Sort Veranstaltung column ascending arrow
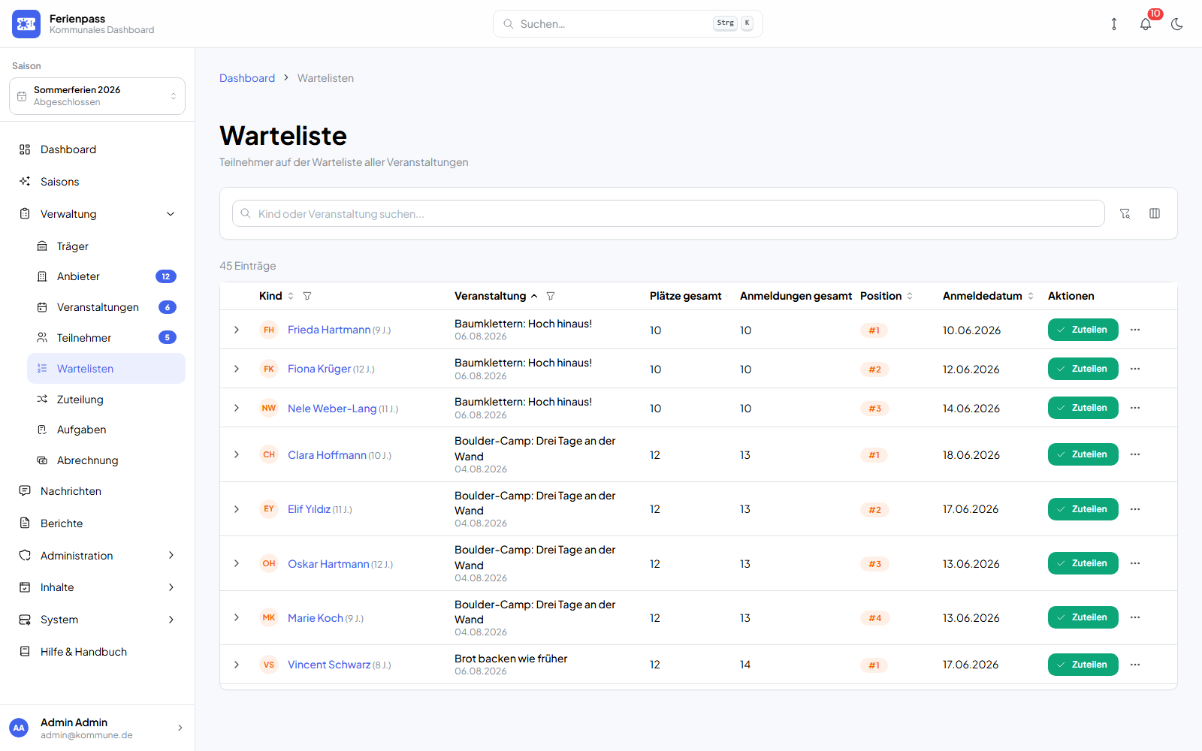The height and width of the screenshot is (751, 1202). pos(534,296)
